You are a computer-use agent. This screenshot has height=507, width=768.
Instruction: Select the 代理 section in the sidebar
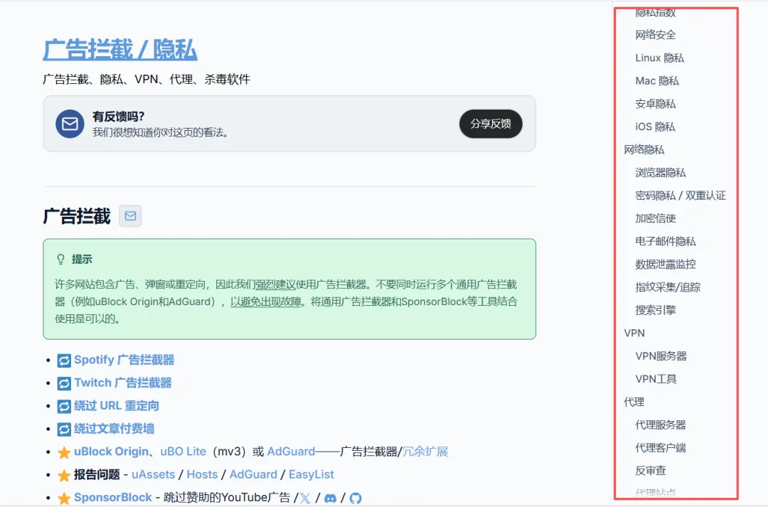pos(634,402)
